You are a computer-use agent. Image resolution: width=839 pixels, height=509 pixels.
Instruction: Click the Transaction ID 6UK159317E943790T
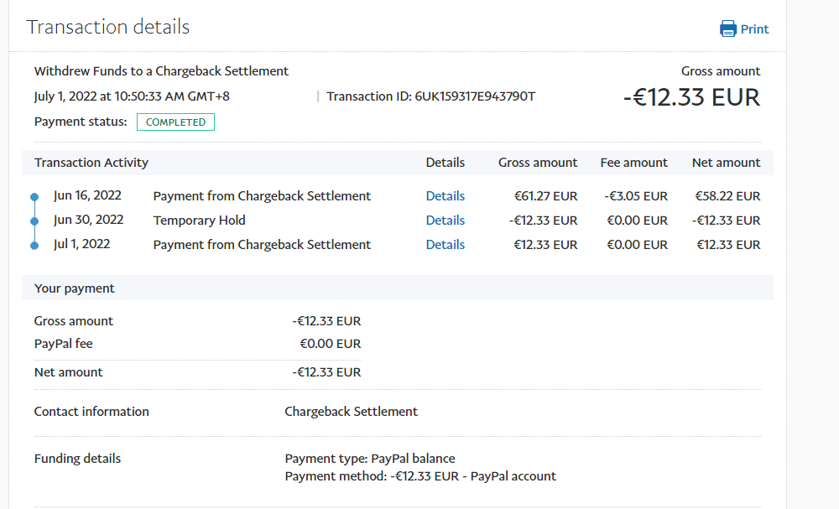tap(474, 96)
